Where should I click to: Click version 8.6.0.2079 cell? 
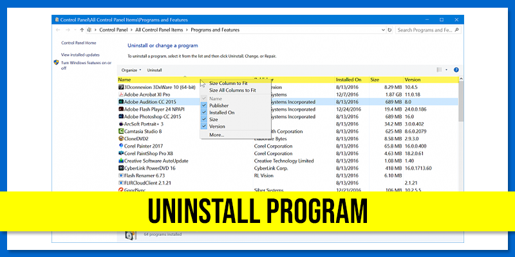[417, 131]
